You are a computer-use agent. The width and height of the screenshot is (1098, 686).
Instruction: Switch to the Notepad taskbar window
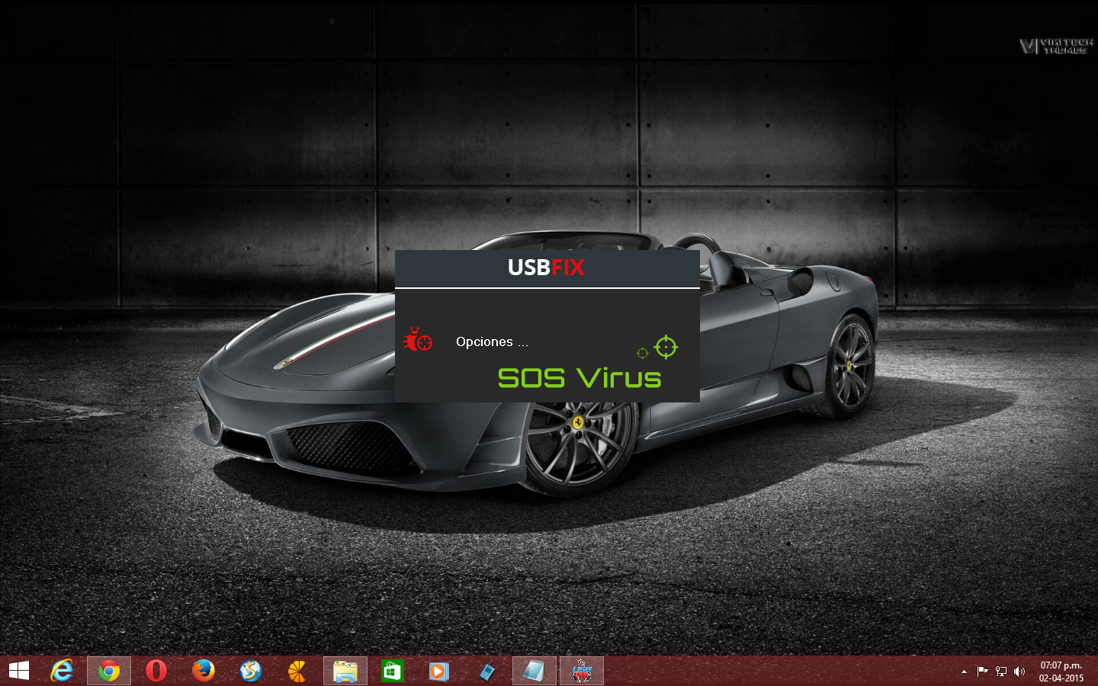534,671
